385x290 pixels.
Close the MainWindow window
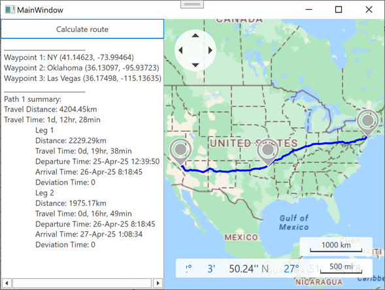369,10
